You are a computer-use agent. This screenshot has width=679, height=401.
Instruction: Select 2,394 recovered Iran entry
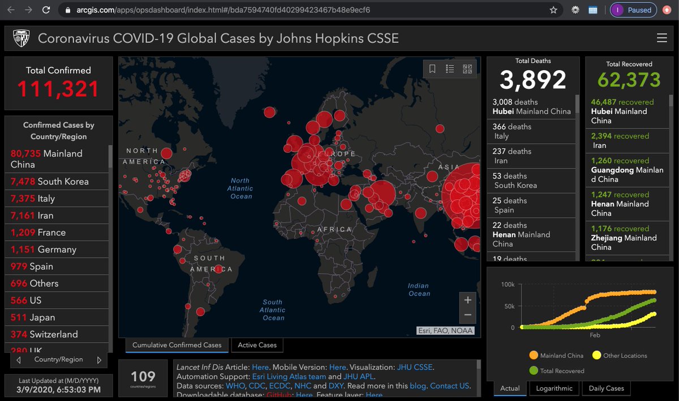(628, 140)
